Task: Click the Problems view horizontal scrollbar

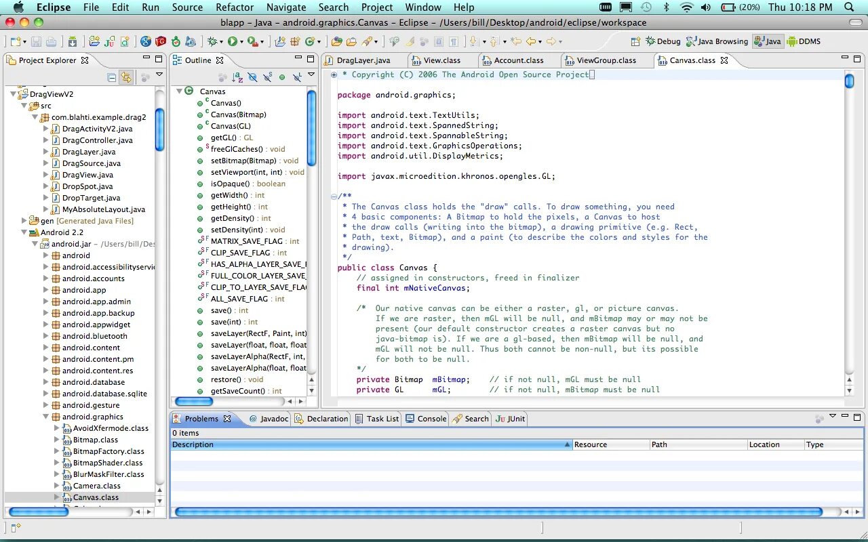Action: pos(498,512)
